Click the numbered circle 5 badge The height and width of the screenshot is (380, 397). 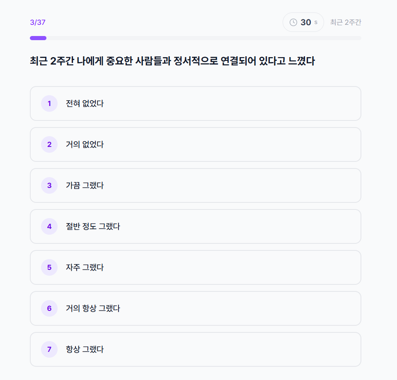[x=49, y=267]
